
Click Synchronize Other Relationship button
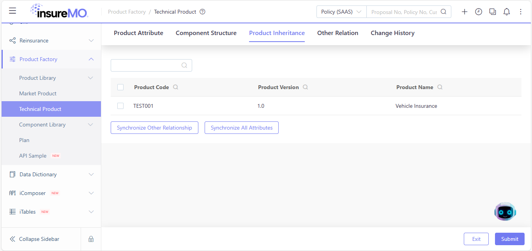[154, 128]
